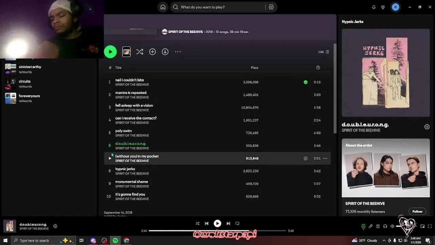The image size is (435, 245).
Task: Save the album to Your Library with the plus icon
Action: tap(152, 52)
